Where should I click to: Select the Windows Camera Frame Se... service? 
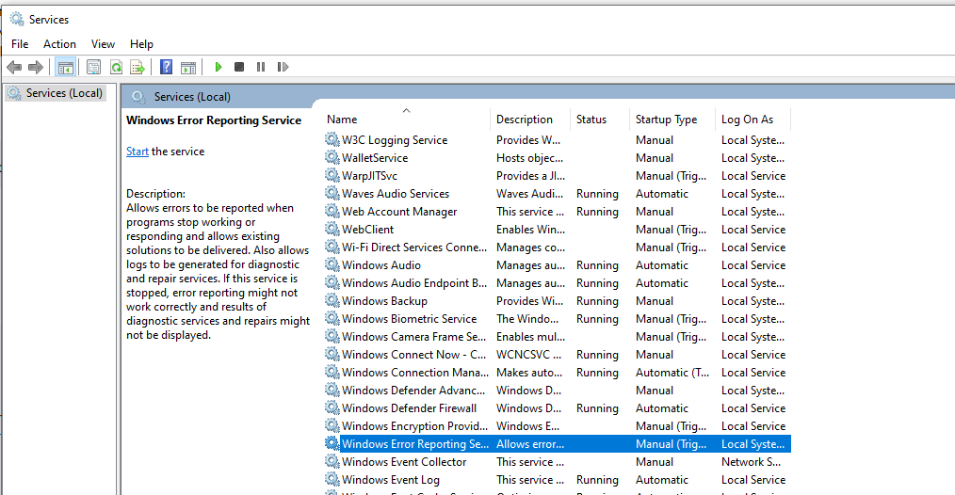pyautogui.click(x=413, y=337)
